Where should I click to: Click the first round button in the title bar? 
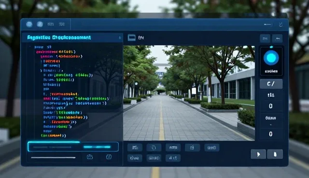[29, 24]
